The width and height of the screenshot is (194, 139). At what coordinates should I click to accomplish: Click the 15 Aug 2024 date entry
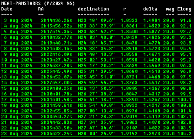(17, 88)
